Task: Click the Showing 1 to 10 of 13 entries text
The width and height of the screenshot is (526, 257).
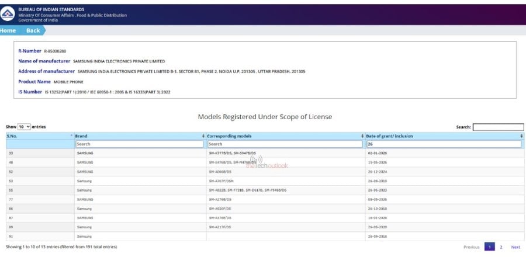Action: [61, 247]
